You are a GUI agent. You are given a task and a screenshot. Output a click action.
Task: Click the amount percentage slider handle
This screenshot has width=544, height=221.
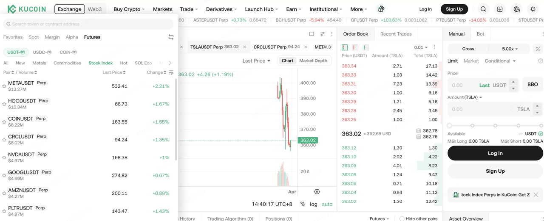tap(450, 125)
